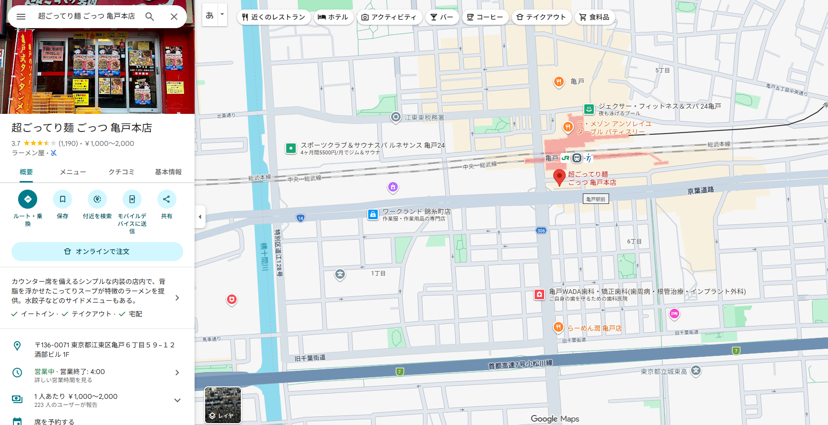This screenshot has height=425, width=828.
Task: Clear the search box with X
Action: [174, 17]
